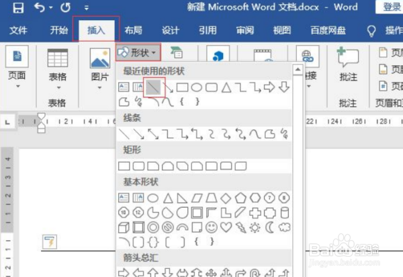Select Oval in recently used shapes
This screenshot has width=403, height=277.
coord(197,87)
